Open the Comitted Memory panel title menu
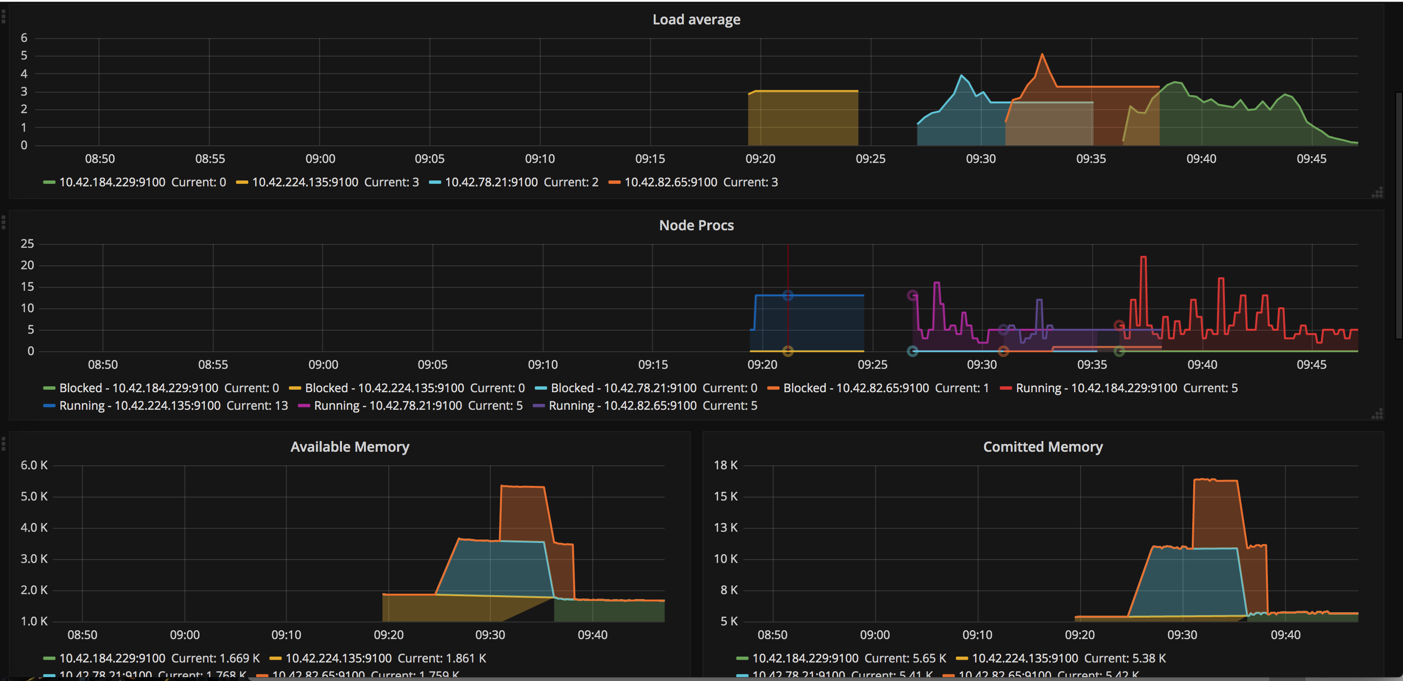This screenshot has height=681, width=1403. tap(1042, 447)
